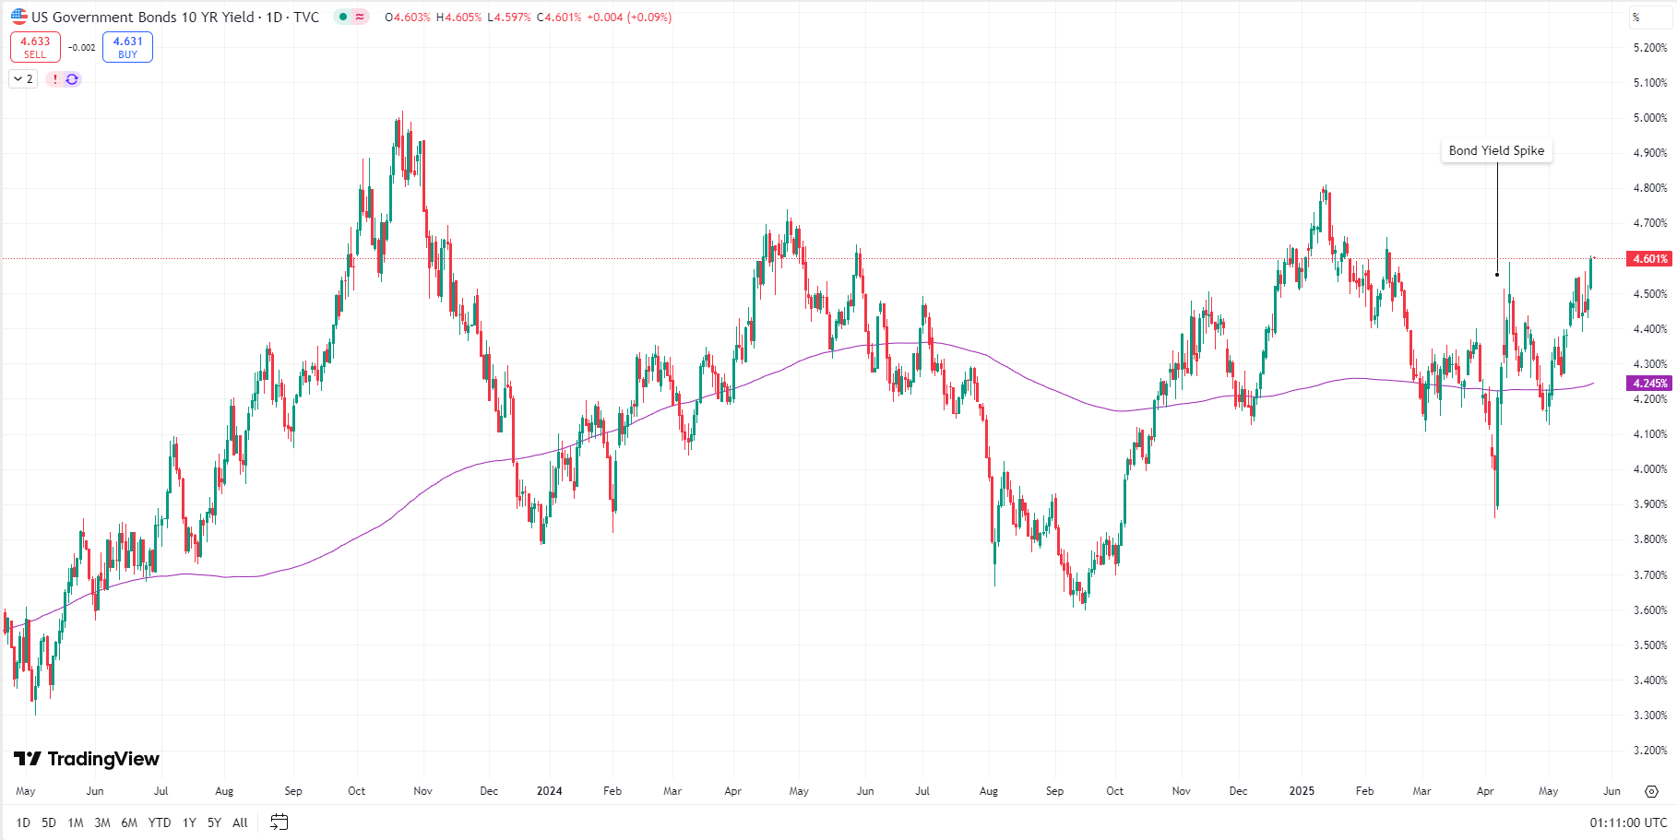Select the YTD time range
This screenshot has width=1677, height=840.
[160, 822]
